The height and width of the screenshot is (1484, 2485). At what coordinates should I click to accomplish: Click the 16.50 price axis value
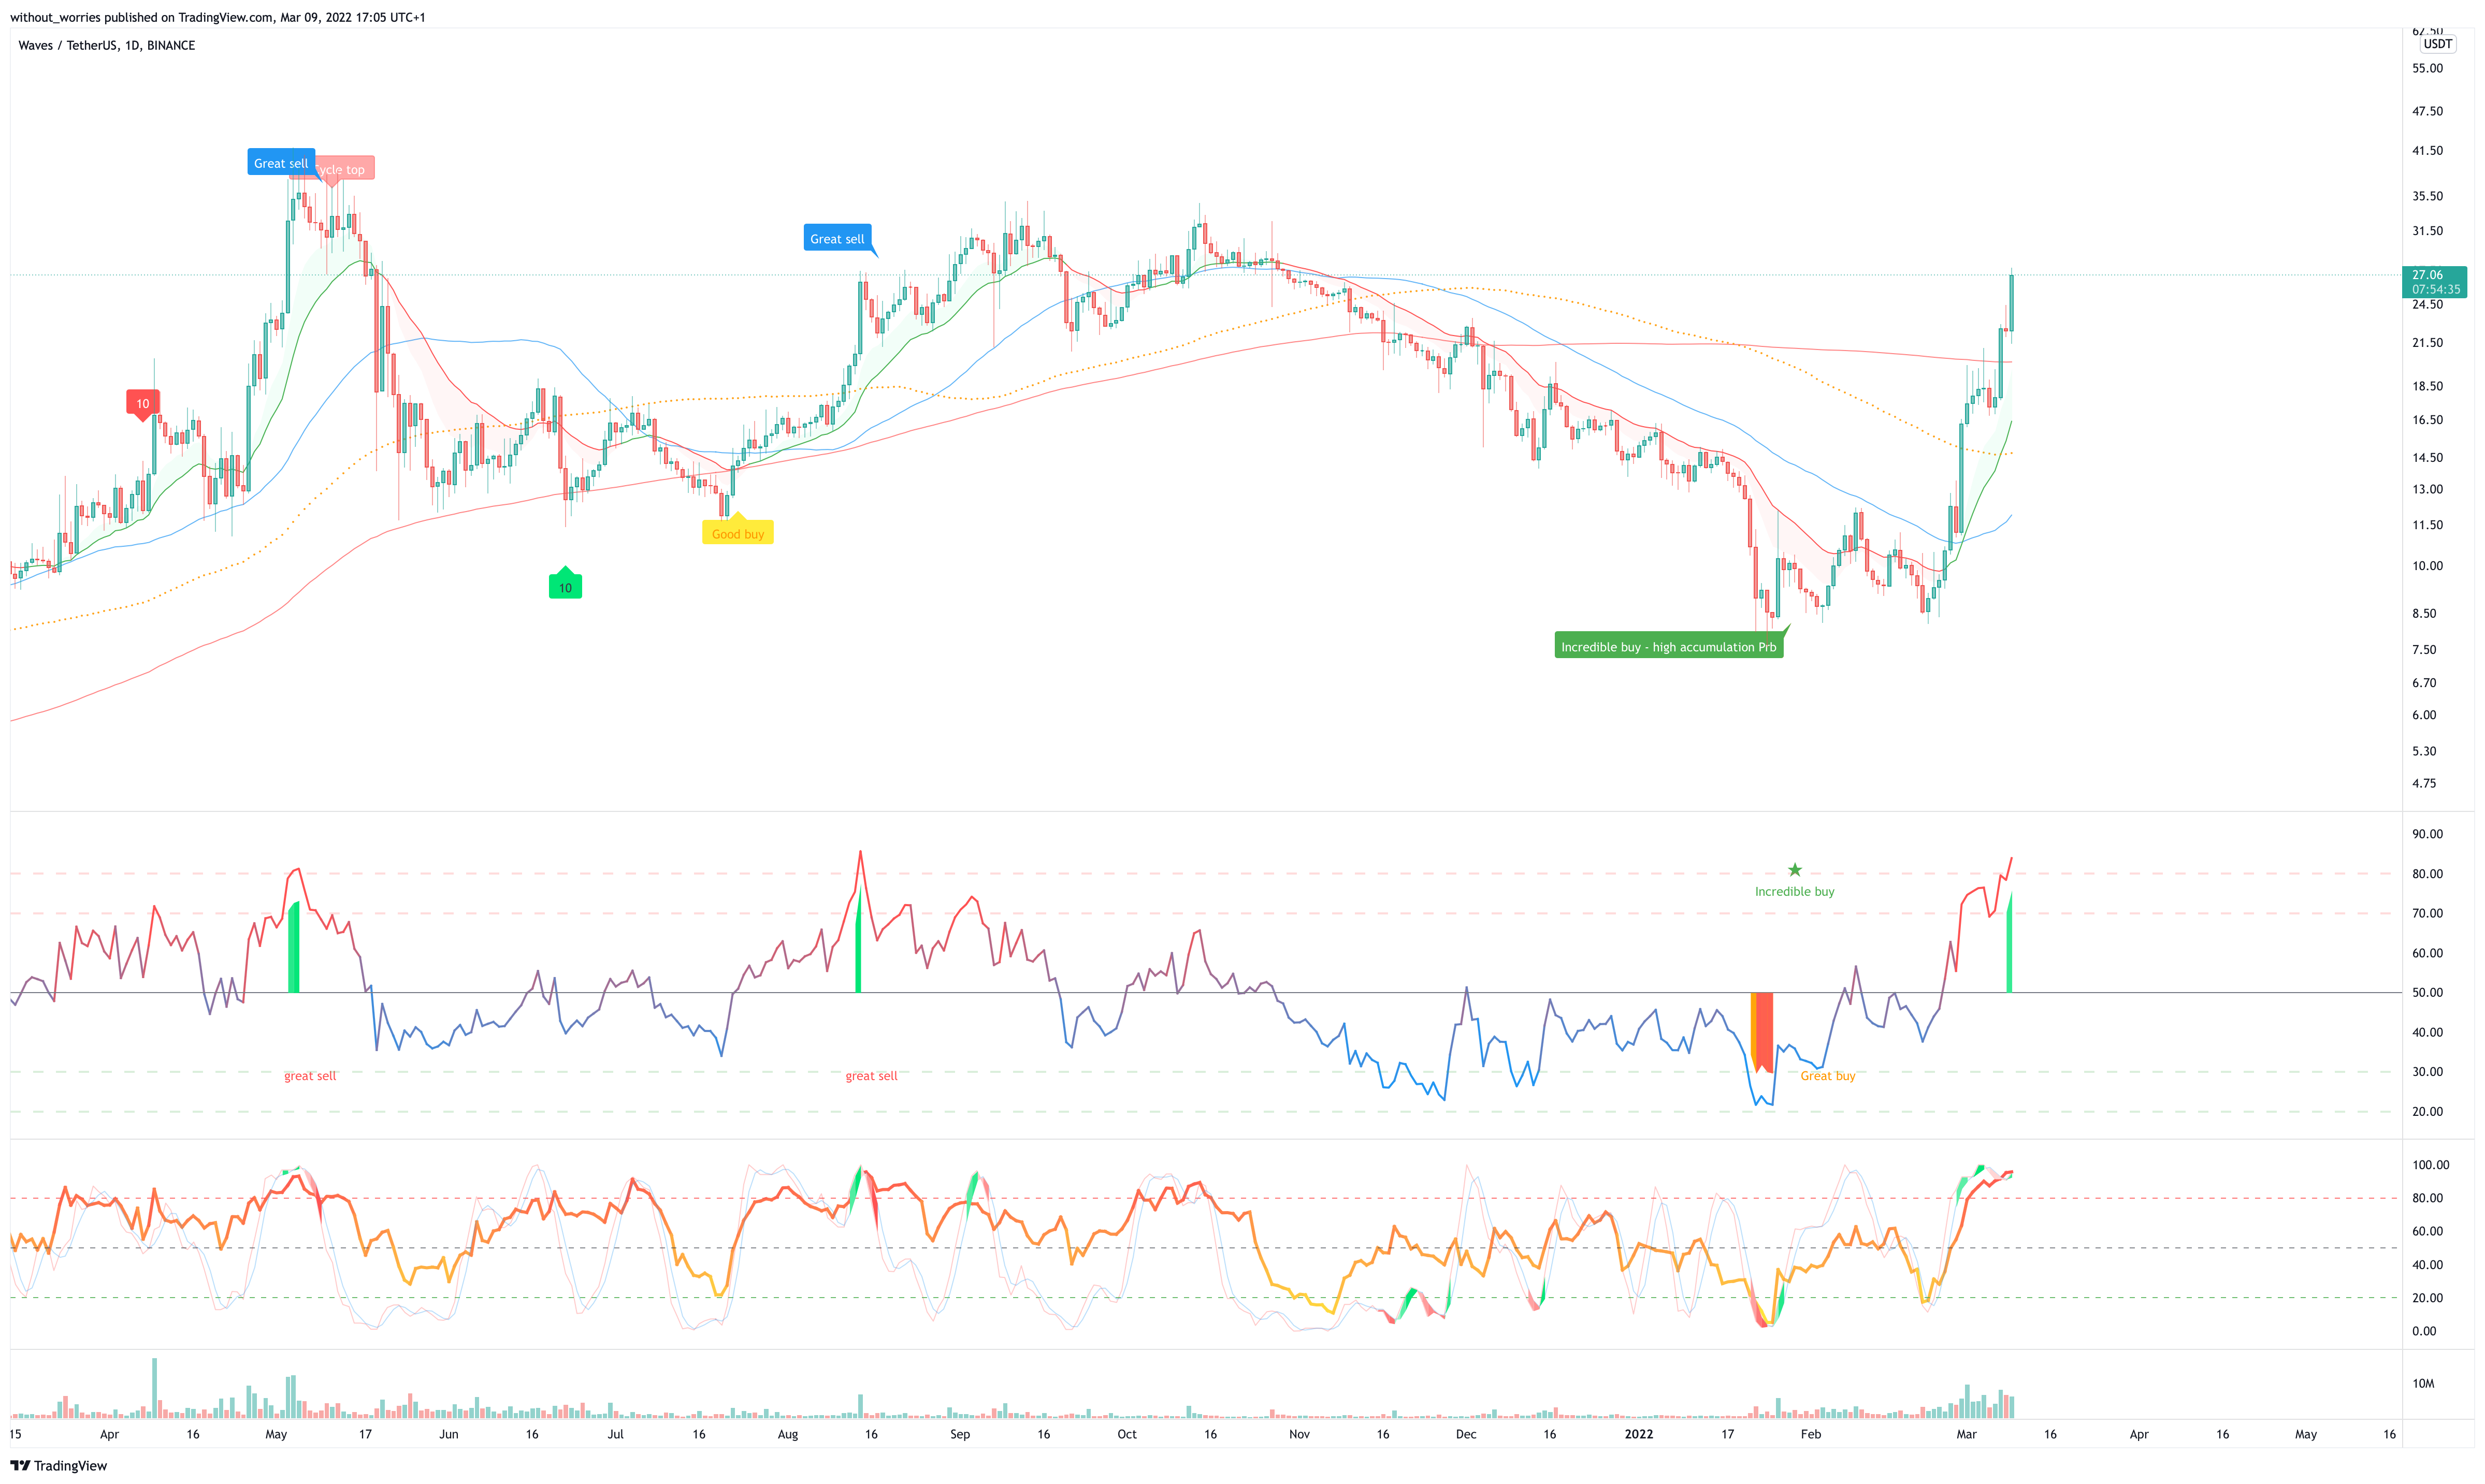tap(2427, 420)
